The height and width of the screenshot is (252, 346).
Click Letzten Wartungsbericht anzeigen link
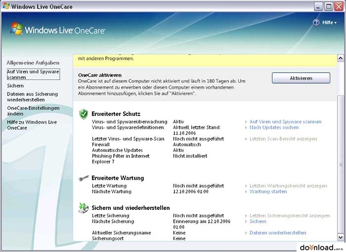pos(288,186)
